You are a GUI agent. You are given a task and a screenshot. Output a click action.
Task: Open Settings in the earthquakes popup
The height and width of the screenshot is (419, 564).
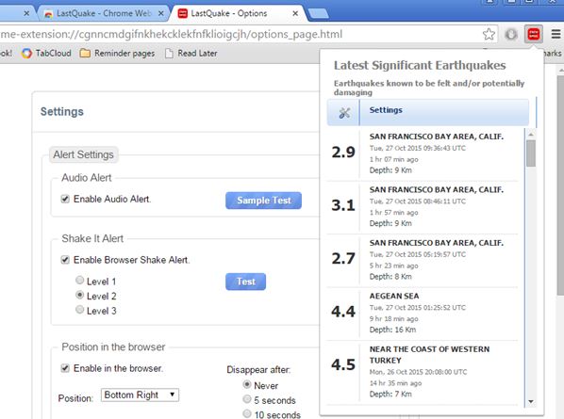click(427, 112)
